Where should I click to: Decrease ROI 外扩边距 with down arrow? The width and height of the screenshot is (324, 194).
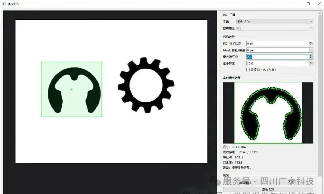(x=311, y=45)
